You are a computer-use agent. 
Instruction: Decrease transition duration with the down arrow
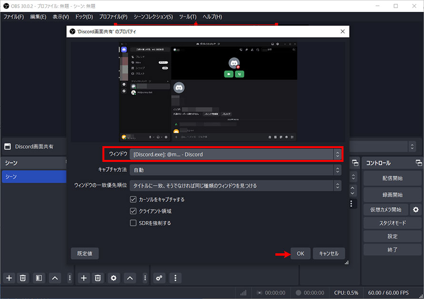click(353, 193)
